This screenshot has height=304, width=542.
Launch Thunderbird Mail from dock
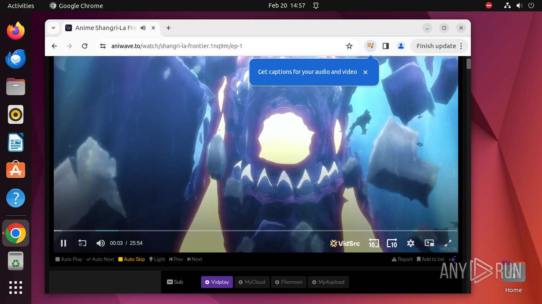[16, 59]
